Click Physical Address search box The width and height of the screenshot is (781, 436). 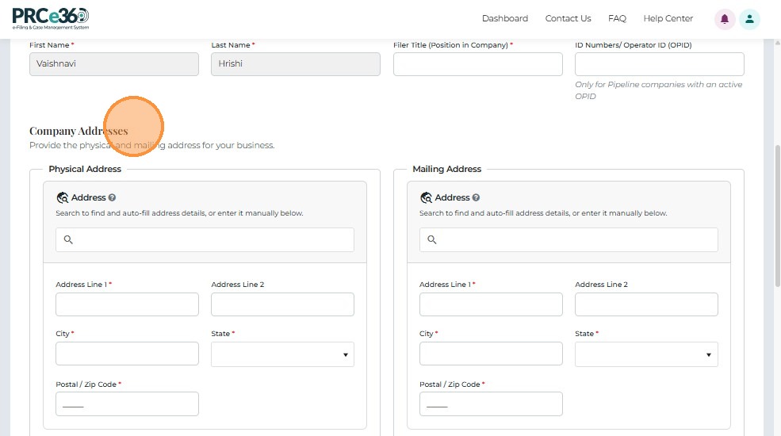(x=205, y=240)
